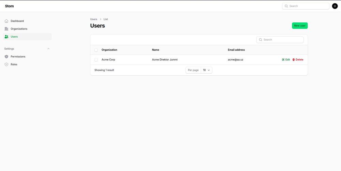The width and height of the screenshot is (341, 171).
Task: Click the Organizations building icon
Action: pyautogui.click(x=6, y=29)
